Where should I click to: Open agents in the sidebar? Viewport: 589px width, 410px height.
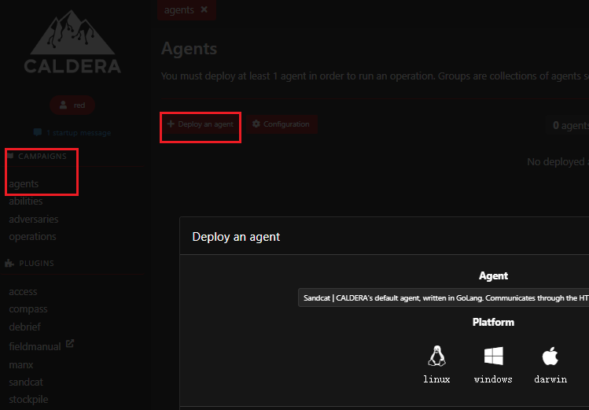click(x=24, y=184)
